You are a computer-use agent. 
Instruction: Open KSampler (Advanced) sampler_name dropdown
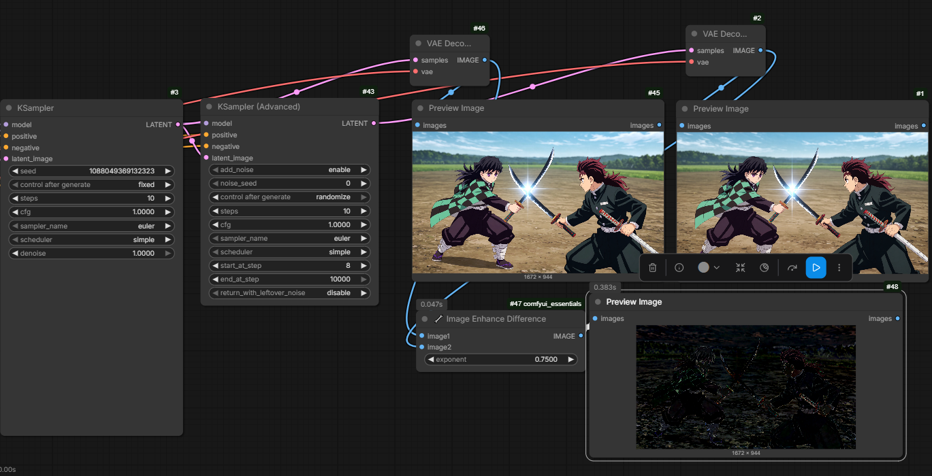(289, 239)
